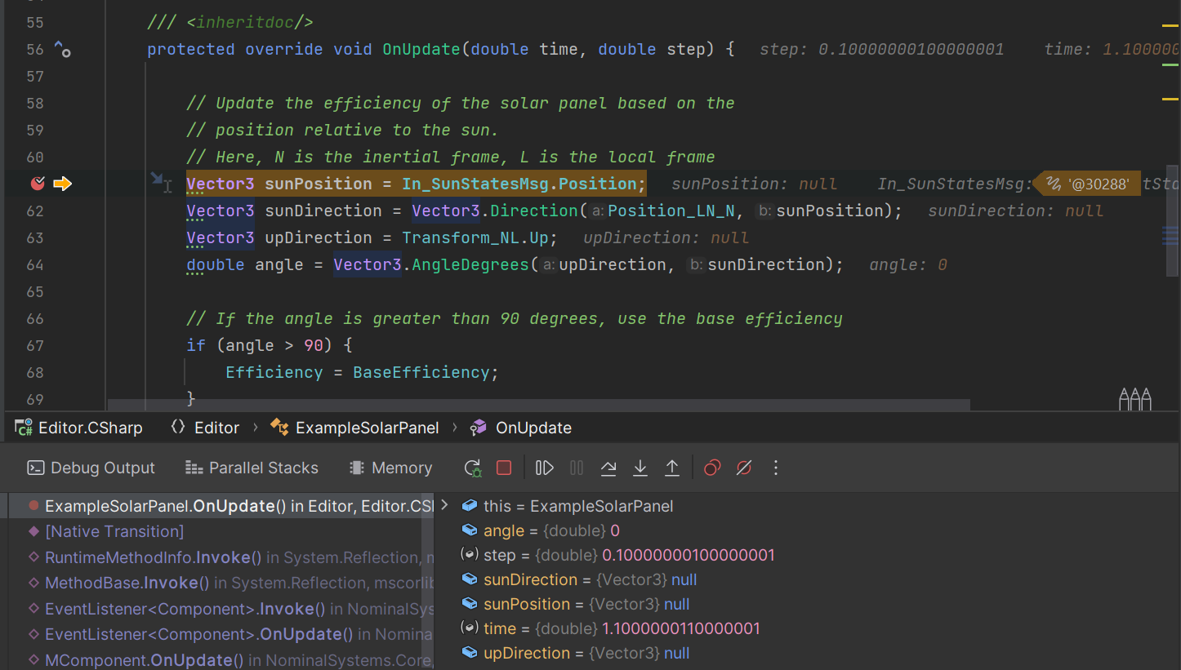1181x670 pixels.
Task: Click the line number 56
Action: pyautogui.click(x=35, y=49)
